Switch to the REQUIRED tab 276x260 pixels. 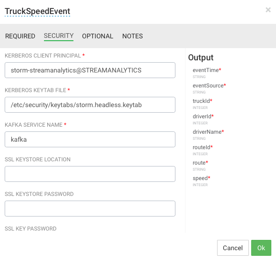pos(20,36)
